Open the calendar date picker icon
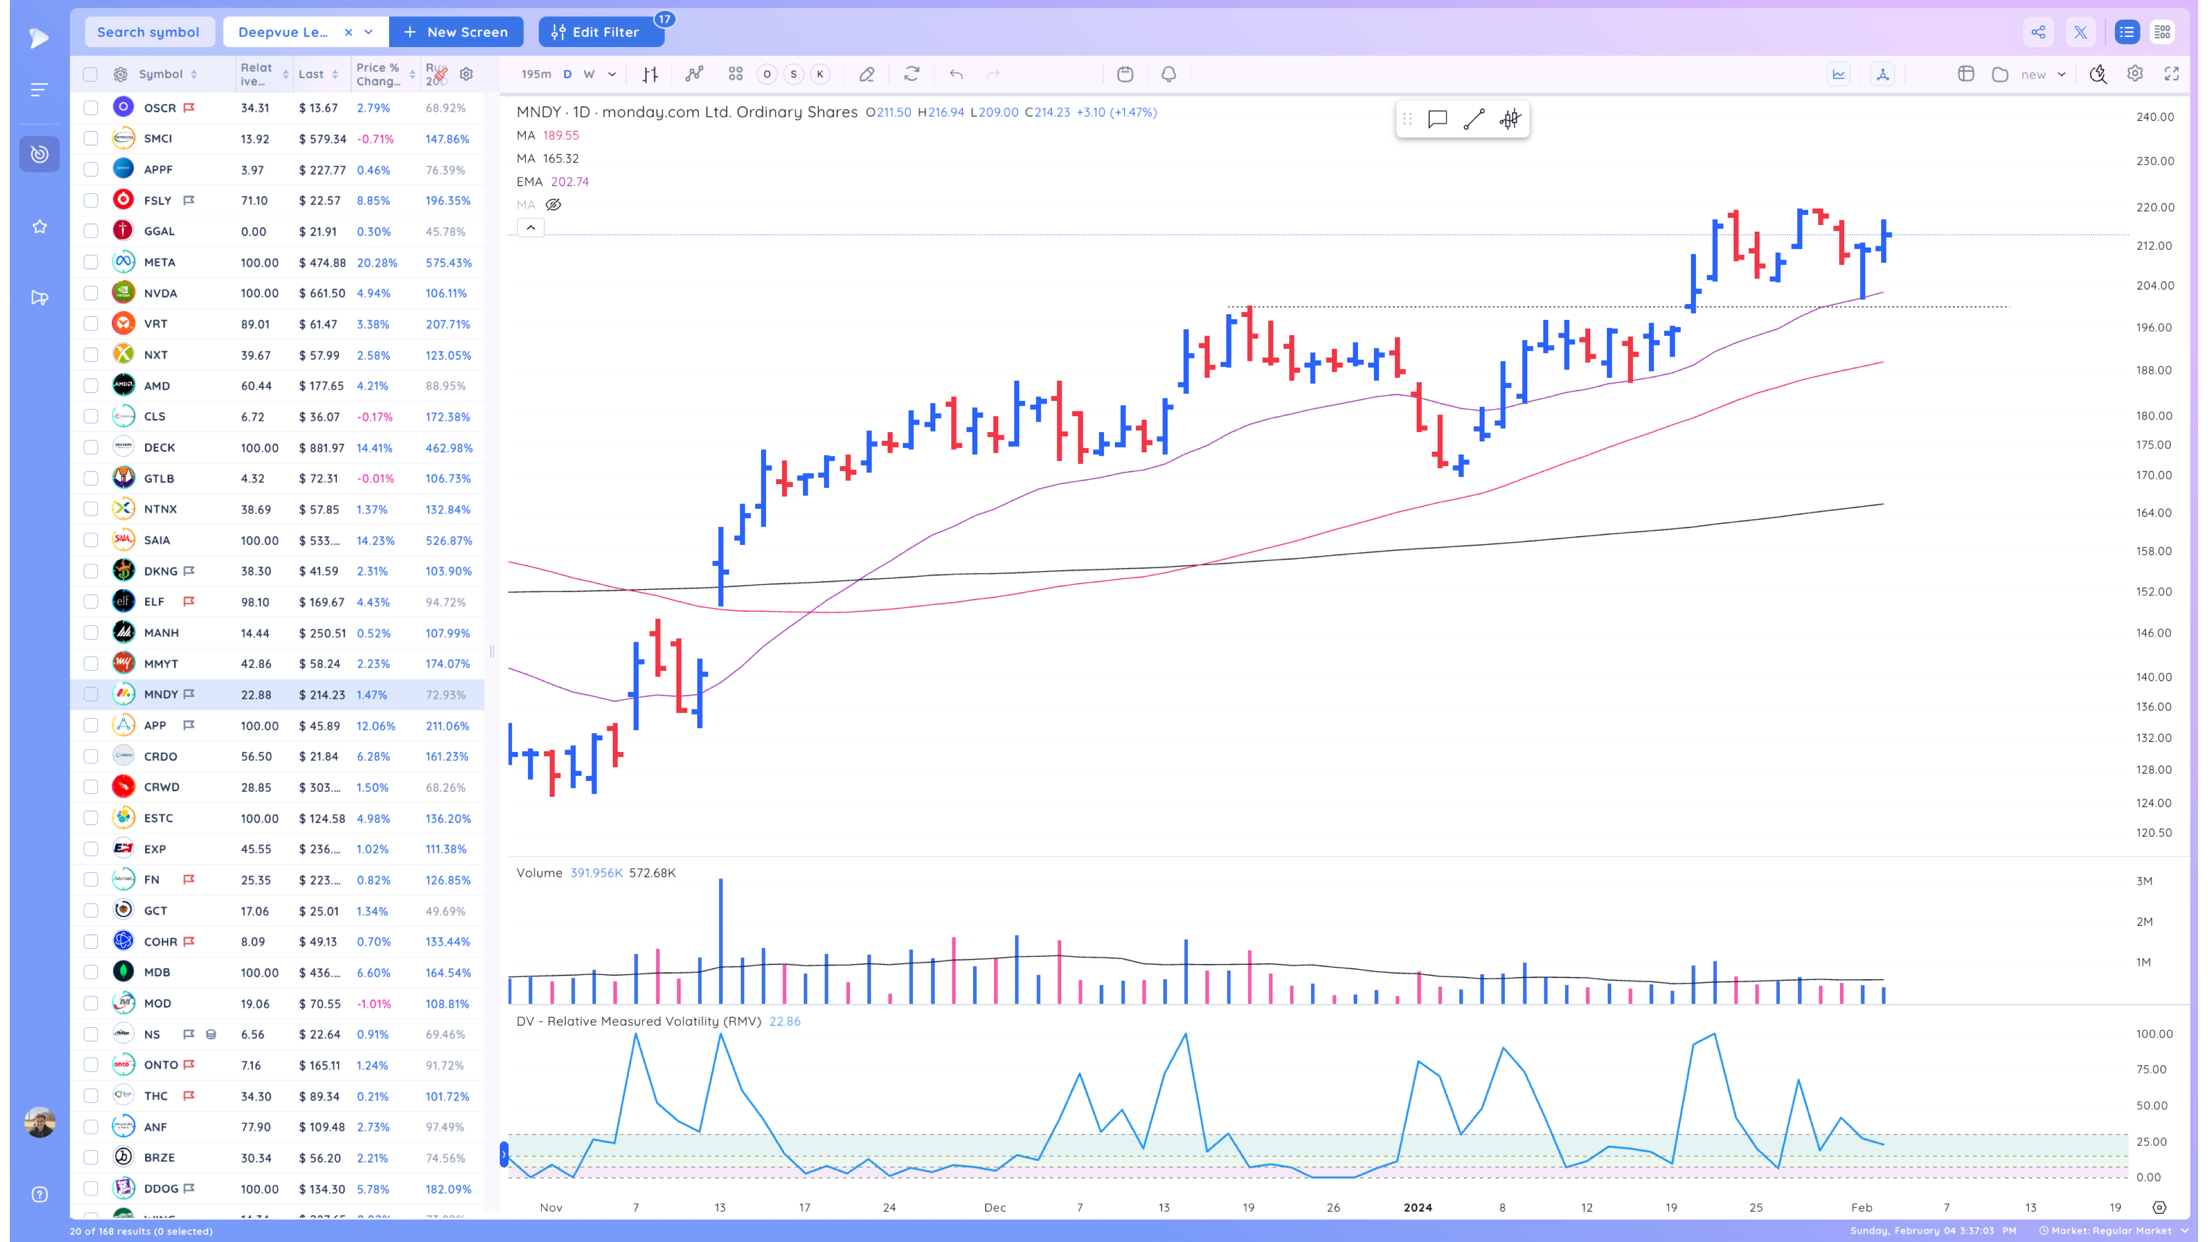The width and height of the screenshot is (2208, 1242). 1125,74
